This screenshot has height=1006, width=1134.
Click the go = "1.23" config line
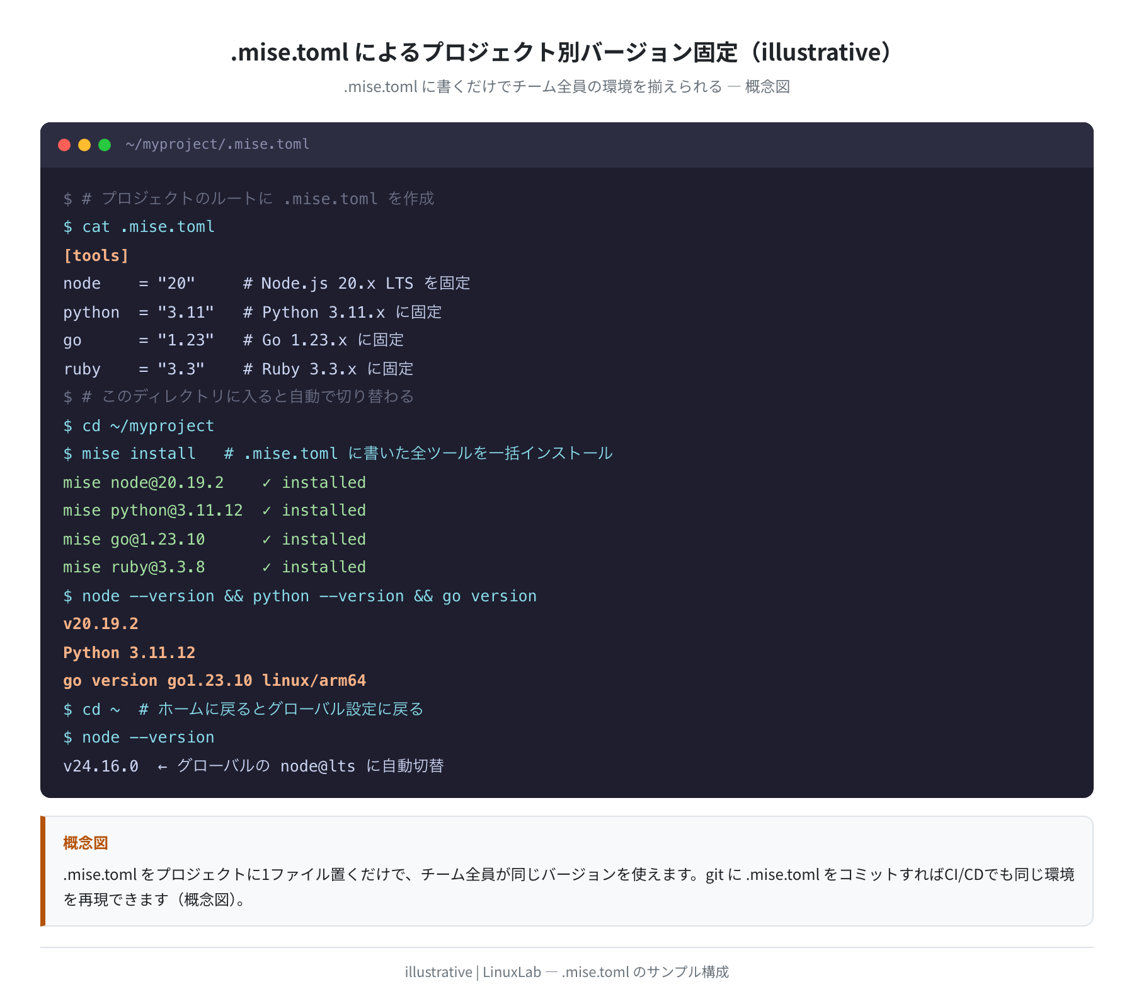(234, 340)
